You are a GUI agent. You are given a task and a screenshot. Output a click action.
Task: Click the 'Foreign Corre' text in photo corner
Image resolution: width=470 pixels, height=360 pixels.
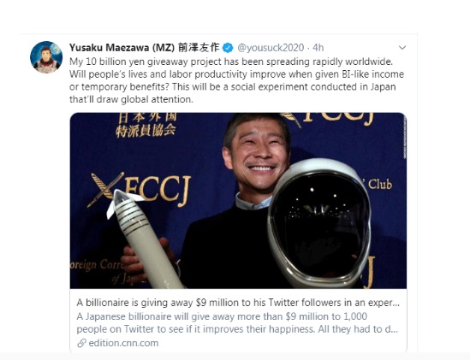(x=98, y=265)
